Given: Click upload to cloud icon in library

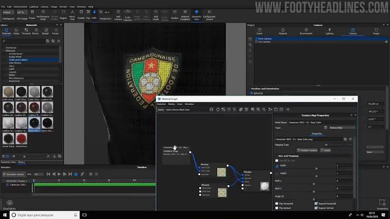Looking at the screenshot, I should pyautogui.click(x=54, y=156).
